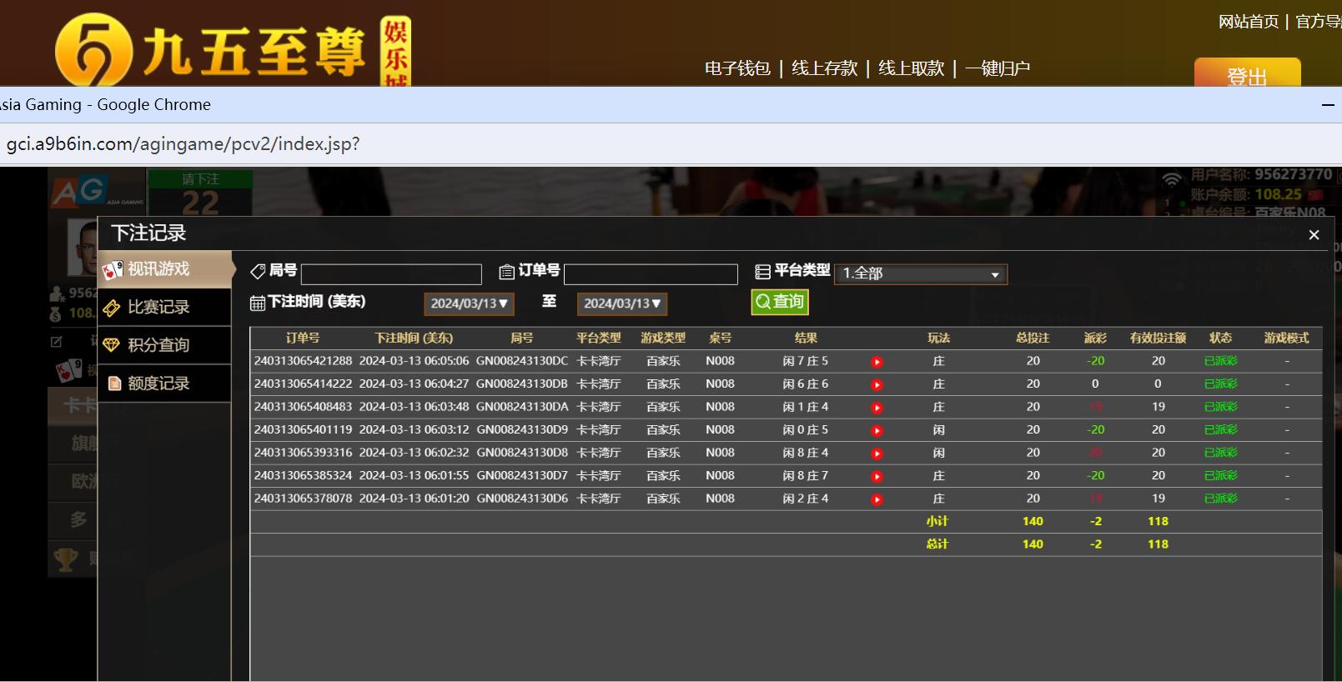
Task: Open the 积分查询 tab
Action: click(164, 345)
